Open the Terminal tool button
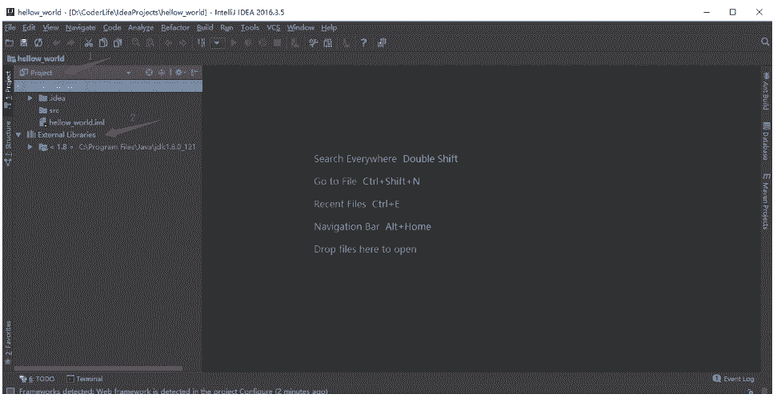Screen dimensions: 777x398 click(85, 378)
